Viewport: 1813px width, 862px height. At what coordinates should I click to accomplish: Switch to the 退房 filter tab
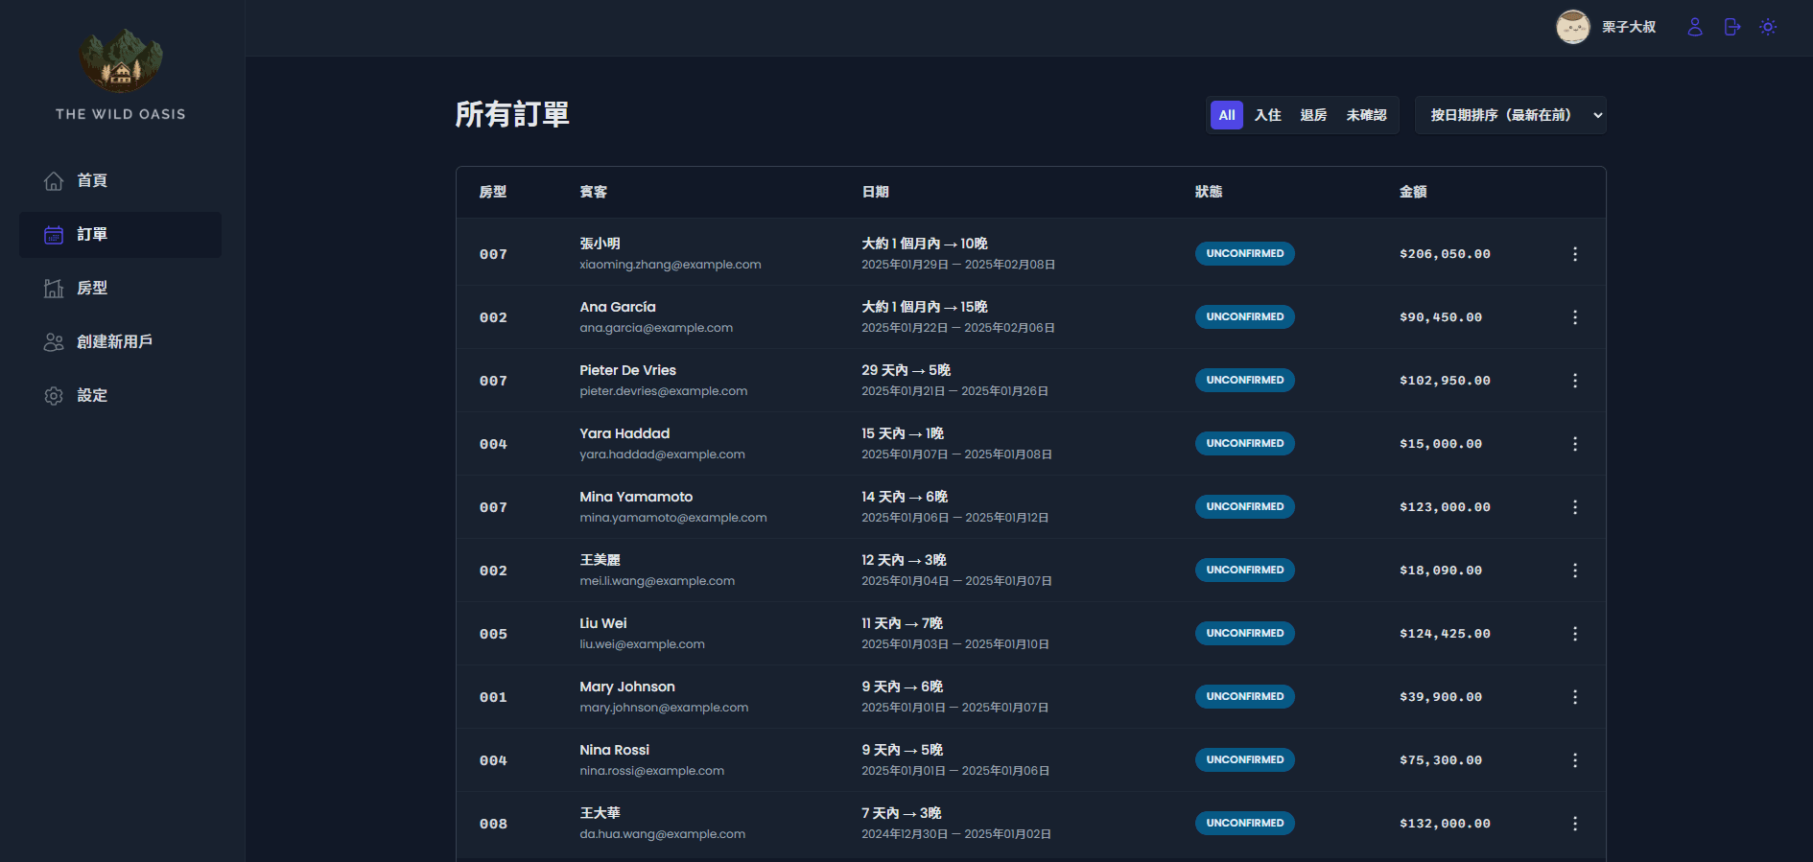(x=1313, y=115)
